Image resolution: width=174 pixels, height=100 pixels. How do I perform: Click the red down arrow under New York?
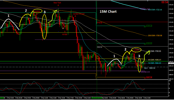pyautogui.click(x=58, y=5)
